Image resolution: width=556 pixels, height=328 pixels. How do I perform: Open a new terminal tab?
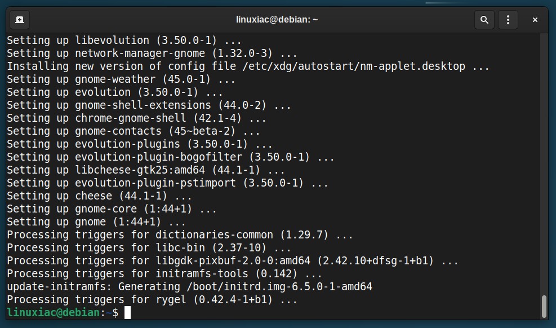(x=20, y=20)
